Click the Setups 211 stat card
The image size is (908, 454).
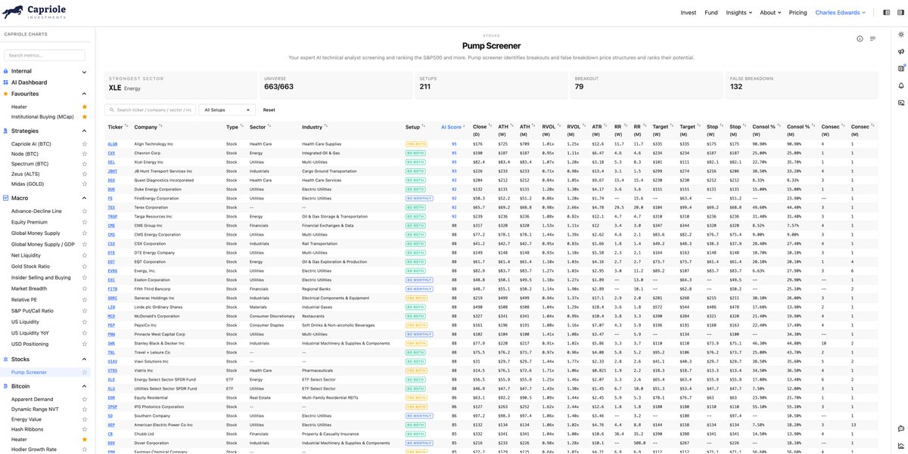point(491,85)
